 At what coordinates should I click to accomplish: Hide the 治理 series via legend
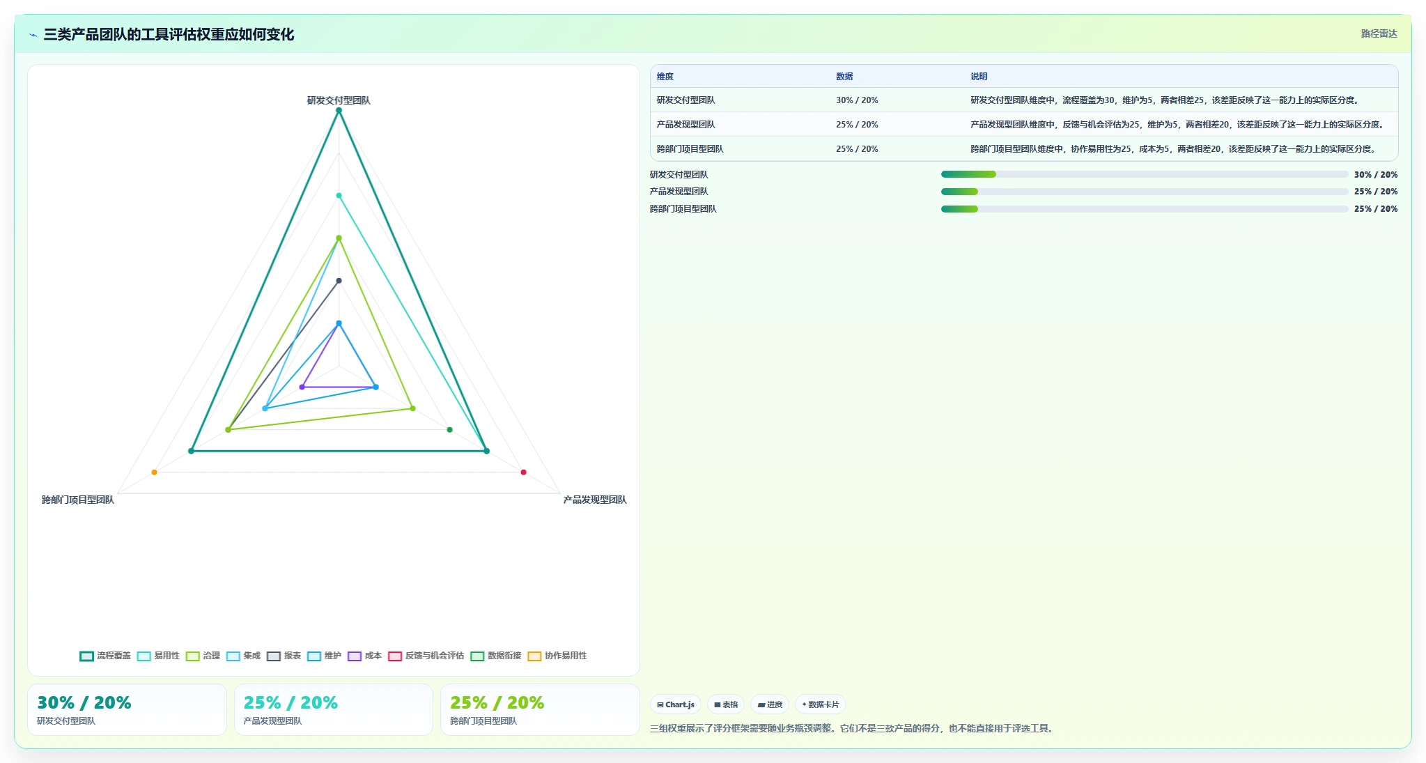203,656
